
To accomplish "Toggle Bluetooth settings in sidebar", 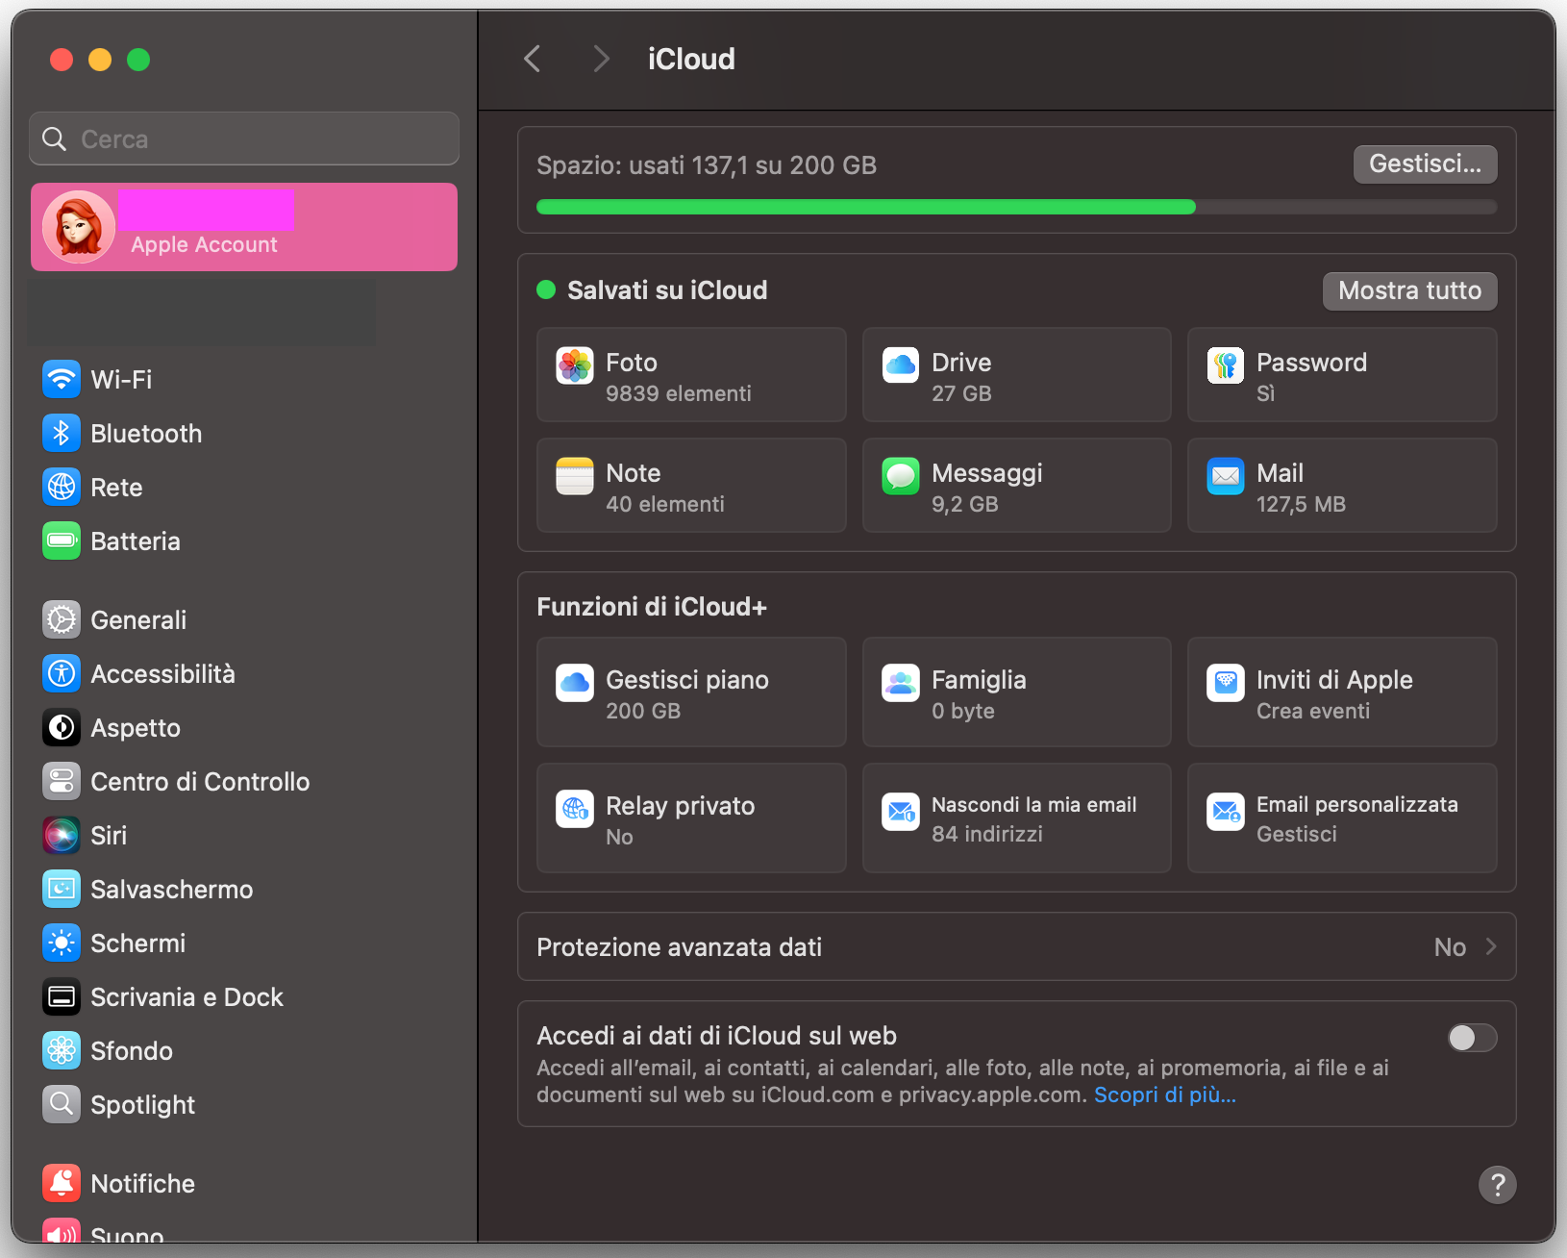I will (145, 433).
